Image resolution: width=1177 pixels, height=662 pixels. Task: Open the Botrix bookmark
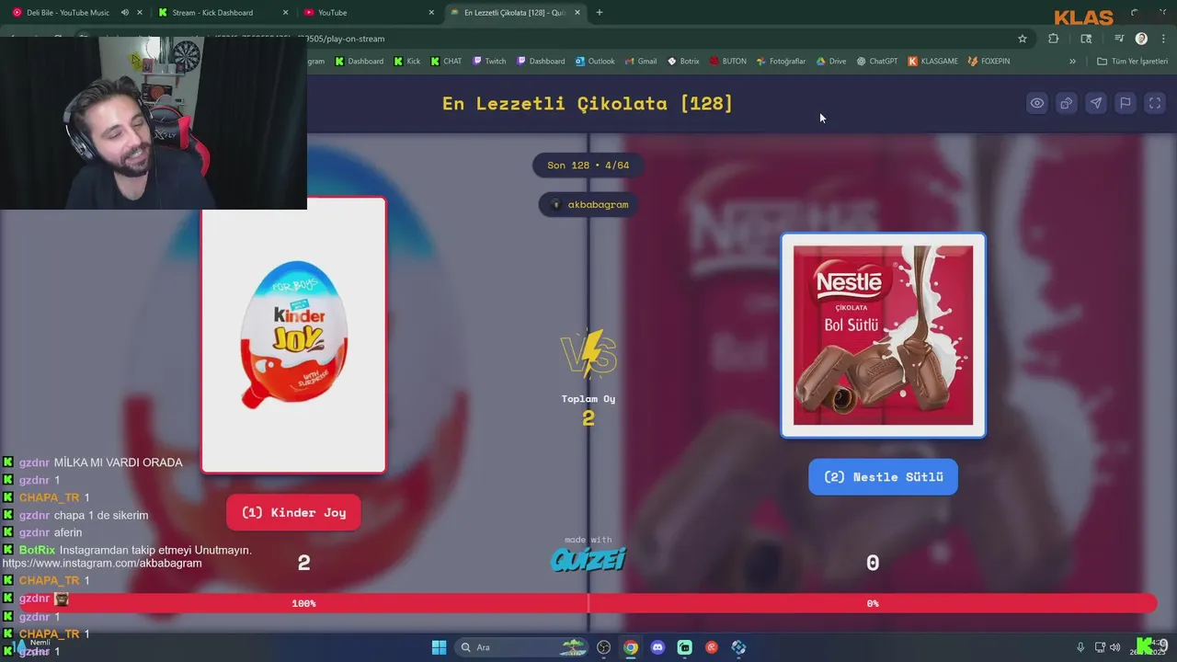tap(683, 62)
